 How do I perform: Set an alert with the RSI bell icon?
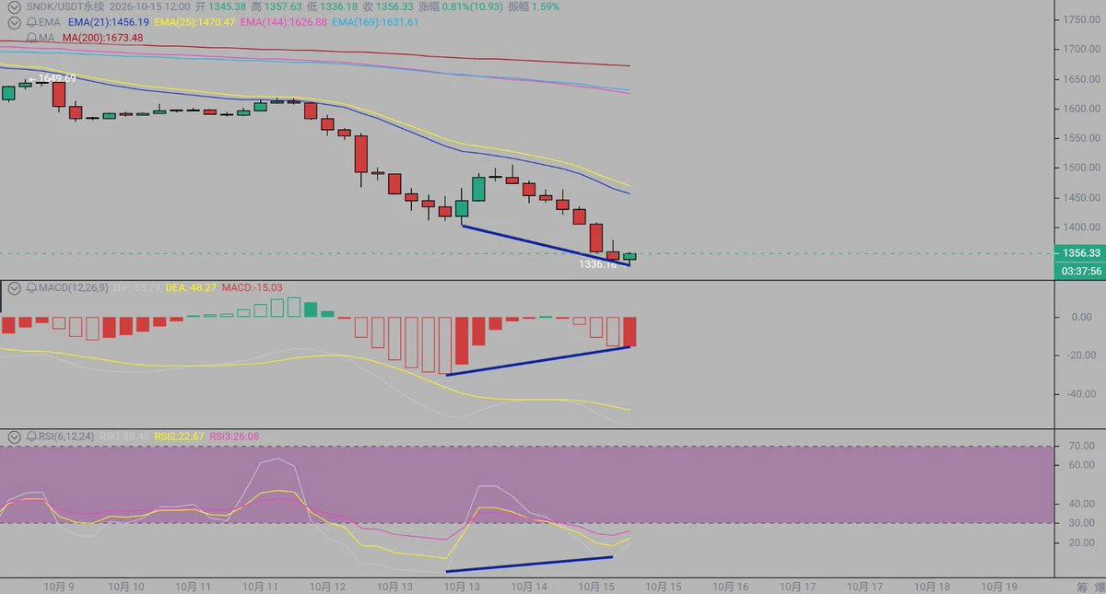pyautogui.click(x=32, y=436)
